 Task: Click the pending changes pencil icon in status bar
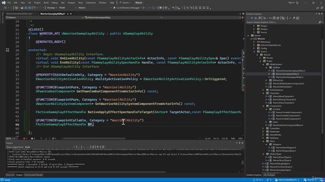coord(268,180)
